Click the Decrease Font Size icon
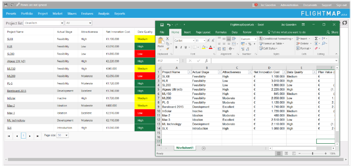The height and width of the screenshot is (167, 352). (213, 40)
